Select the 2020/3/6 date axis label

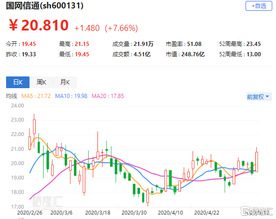tap(61, 213)
